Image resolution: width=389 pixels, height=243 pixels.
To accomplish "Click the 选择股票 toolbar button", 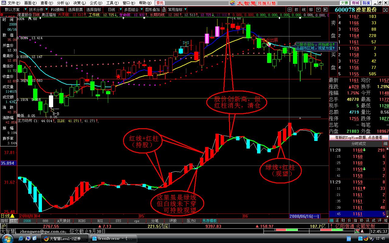I will coord(75,10).
